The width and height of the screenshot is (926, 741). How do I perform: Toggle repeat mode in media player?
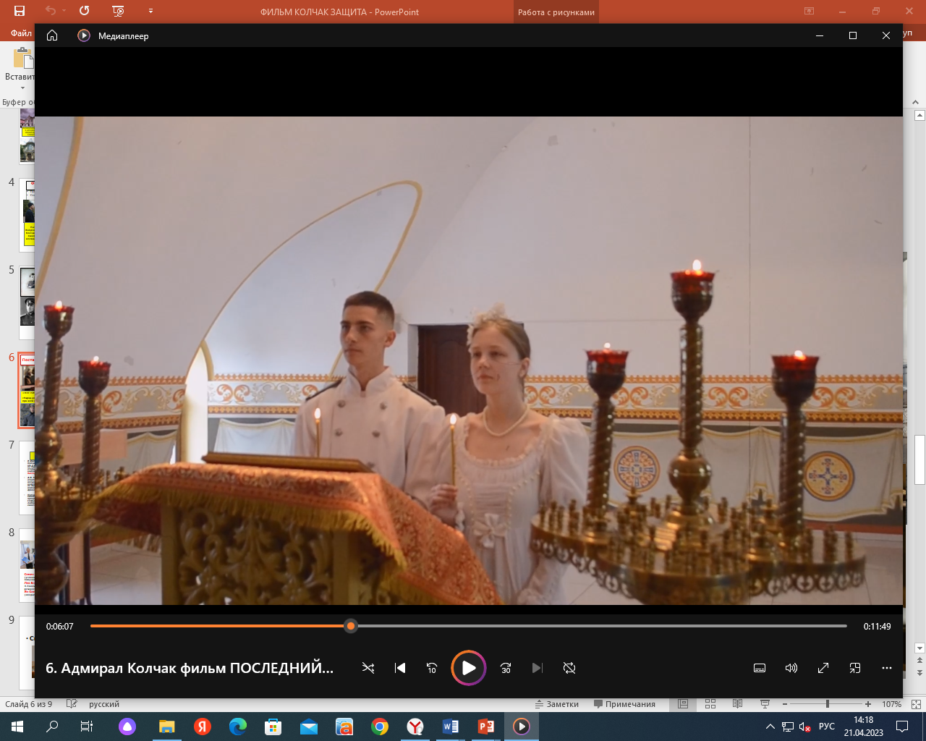click(x=569, y=668)
